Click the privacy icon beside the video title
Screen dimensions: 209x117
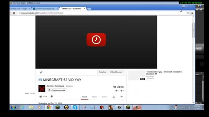click(40, 80)
